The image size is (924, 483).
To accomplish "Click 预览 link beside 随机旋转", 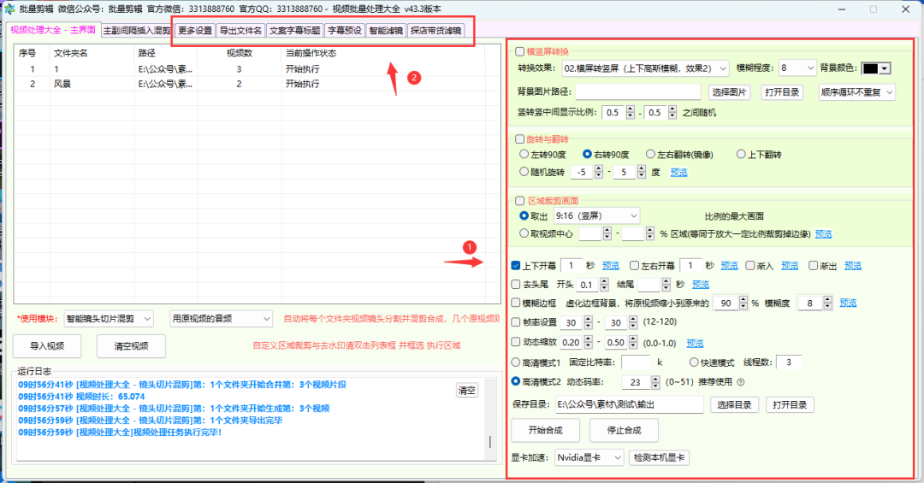I will tap(678, 172).
